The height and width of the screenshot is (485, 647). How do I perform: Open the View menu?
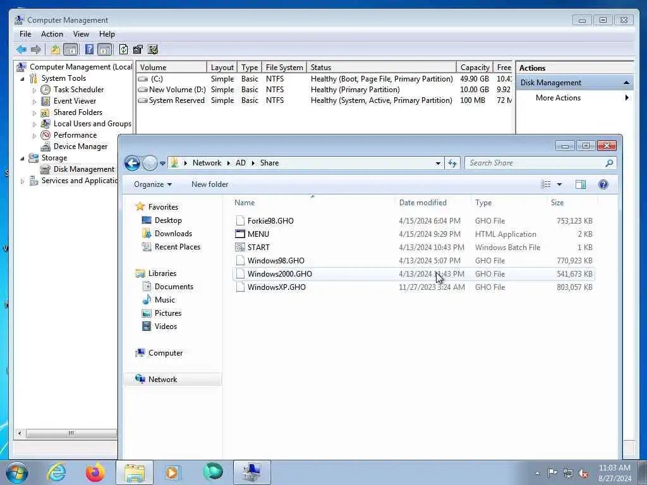coord(81,34)
